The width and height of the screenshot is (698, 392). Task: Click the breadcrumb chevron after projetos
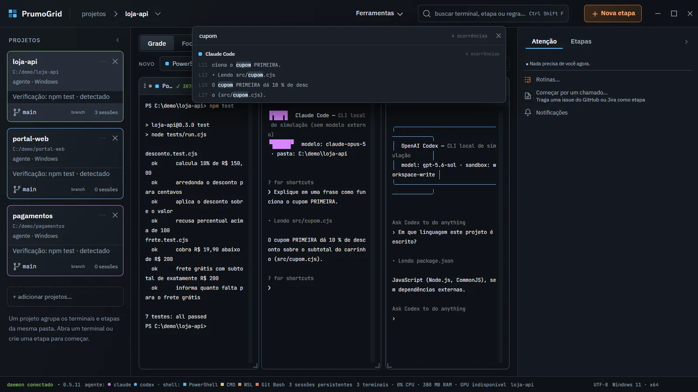tap(116, 14)
